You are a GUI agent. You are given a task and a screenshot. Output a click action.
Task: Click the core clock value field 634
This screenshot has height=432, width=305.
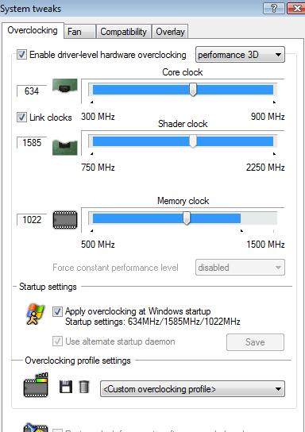(32, 91)
